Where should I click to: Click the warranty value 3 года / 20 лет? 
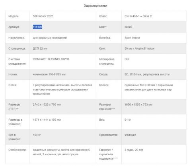tap(134, 150)
